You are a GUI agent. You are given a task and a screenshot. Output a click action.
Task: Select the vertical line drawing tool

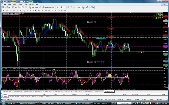point(11,10)
